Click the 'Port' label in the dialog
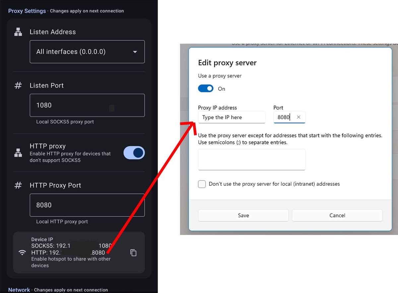The height and width of the screenshot is (293, 398). (x=278, y=108)
